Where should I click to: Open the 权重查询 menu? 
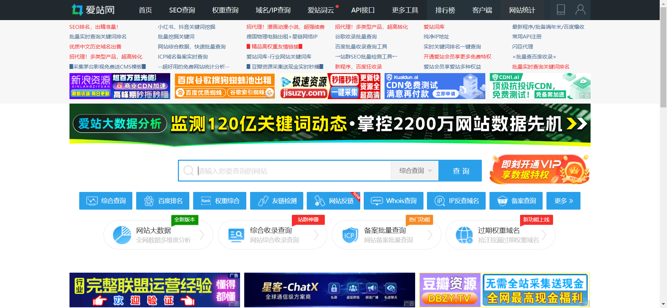coord(225,10)
